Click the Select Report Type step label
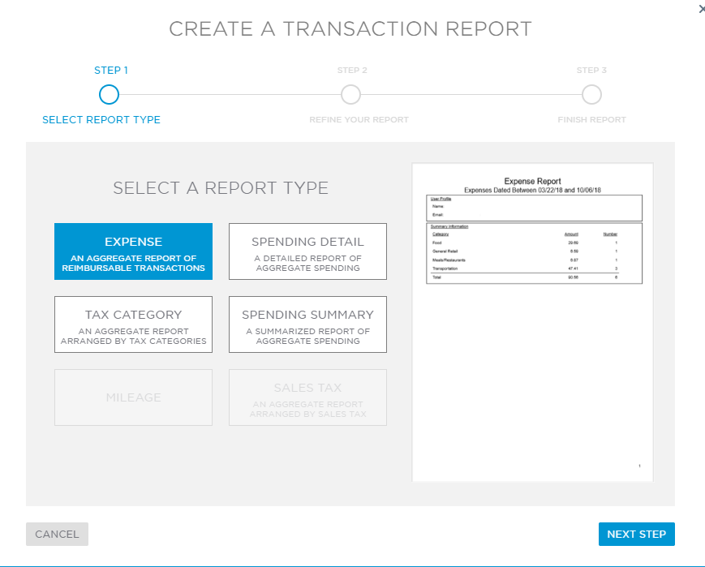 [101, 118]
